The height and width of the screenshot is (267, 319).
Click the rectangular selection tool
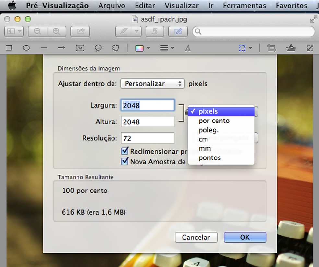(x=242, y=48)
